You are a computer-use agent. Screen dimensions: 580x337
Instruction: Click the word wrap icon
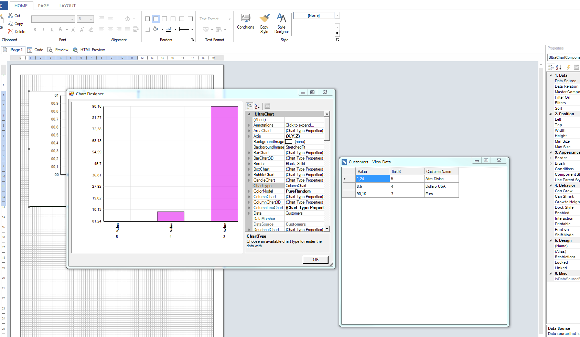pos(136,30)
